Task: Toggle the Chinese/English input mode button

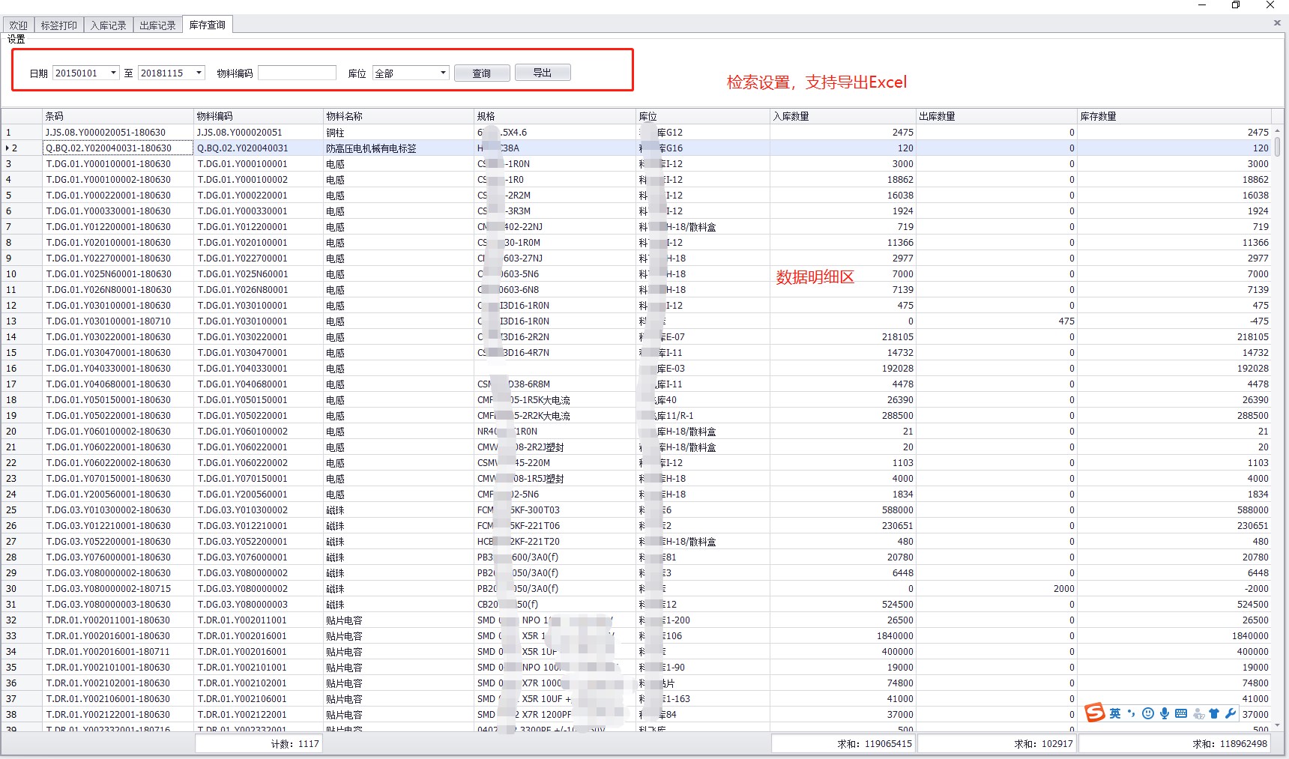Action: [1115, 713]
